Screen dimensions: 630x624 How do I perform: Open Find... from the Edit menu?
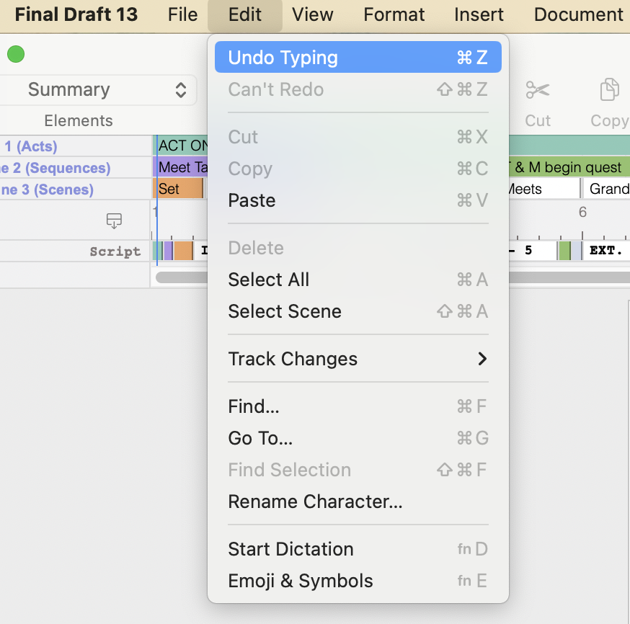click(253, 406)
